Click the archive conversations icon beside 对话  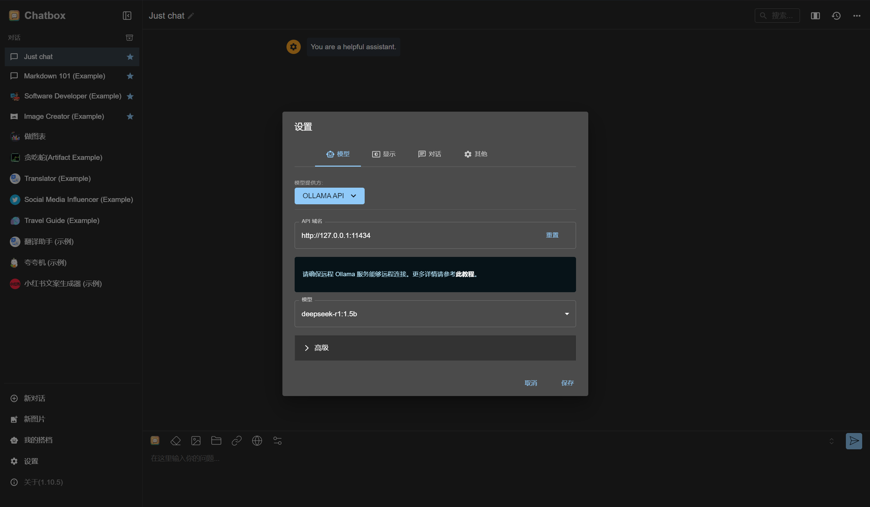tap(129, 38)
